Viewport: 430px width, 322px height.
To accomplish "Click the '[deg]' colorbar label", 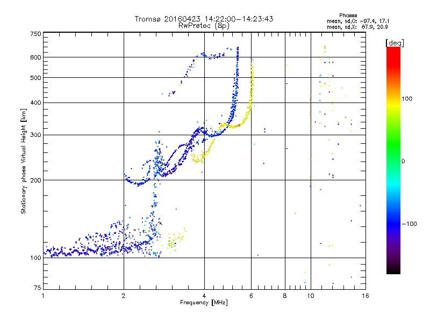I will [395, 43].
